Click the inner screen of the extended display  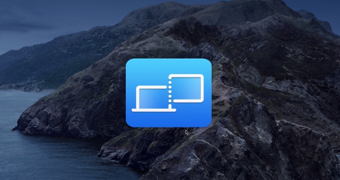pos(187,88)
